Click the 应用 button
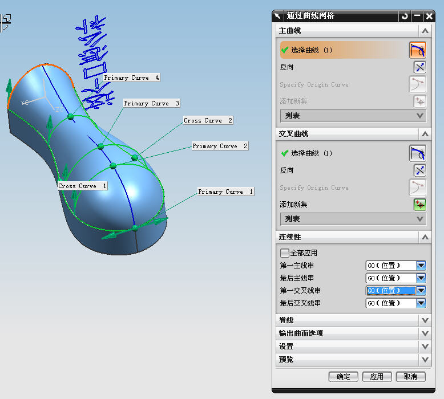The width and height of the screenshot is (444, 399). tap(377, 377)
